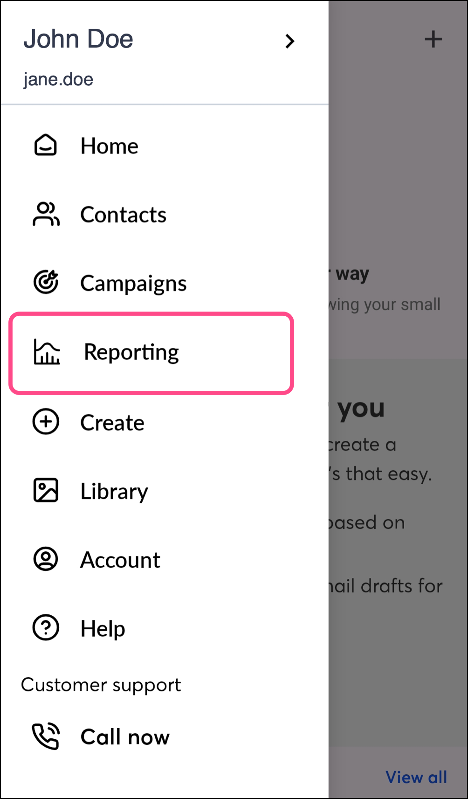
Task: Click the View all link
Action: [416, 777]
